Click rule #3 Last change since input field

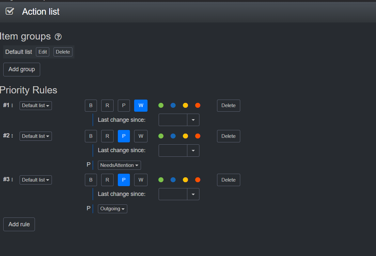[x=173, y=194]
